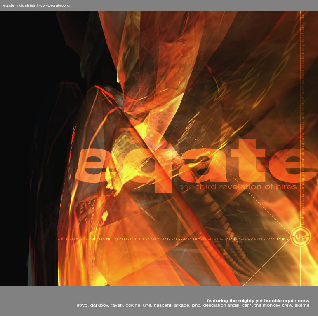The width and height of the screenshot is (318, 316).
Task: Click crew name 'stwo' in footer
Action: (x=82, y=306)
